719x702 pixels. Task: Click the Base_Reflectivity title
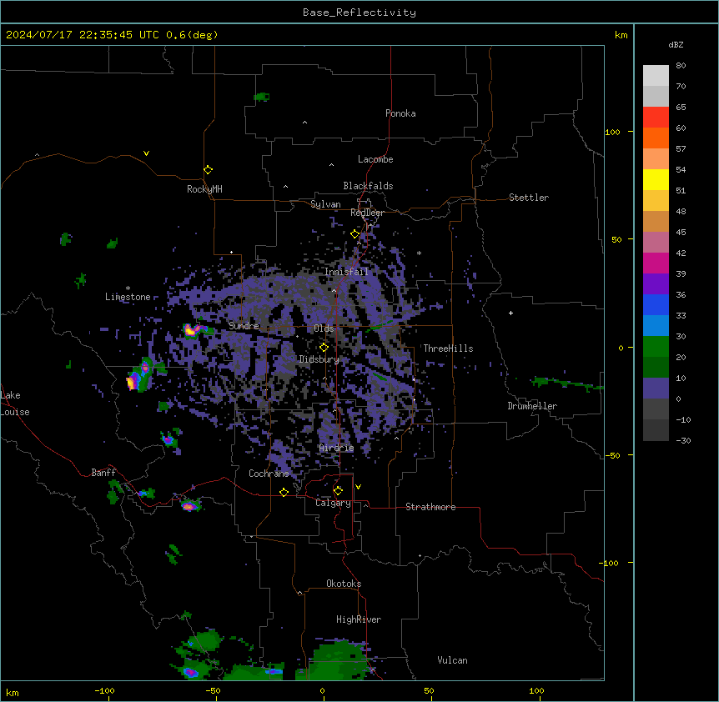point(359,13)
